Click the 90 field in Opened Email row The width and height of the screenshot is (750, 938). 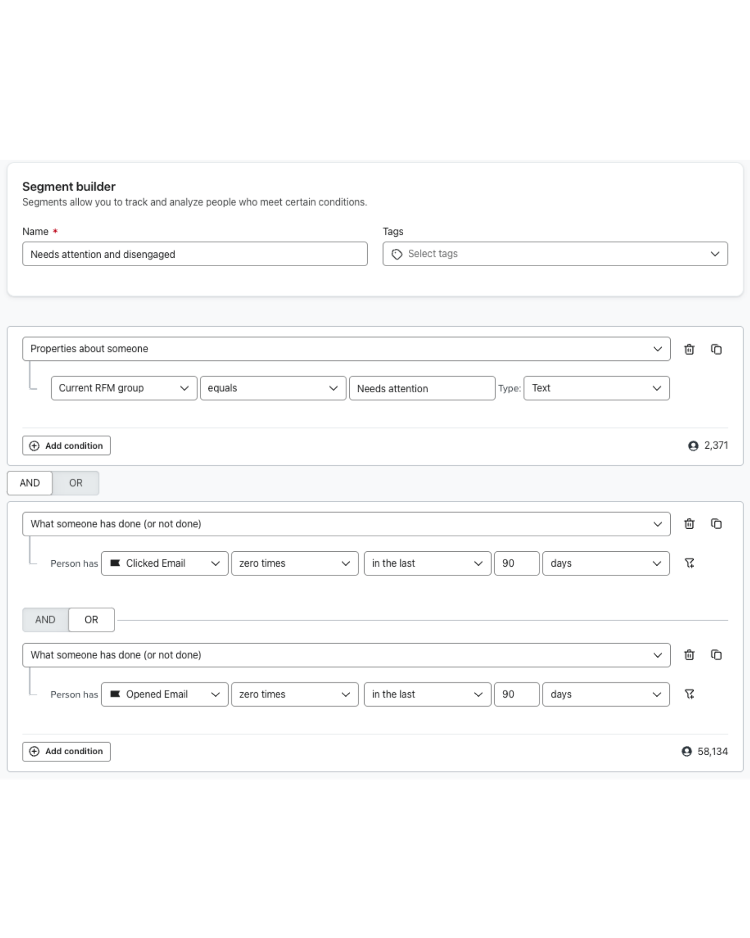517,694
